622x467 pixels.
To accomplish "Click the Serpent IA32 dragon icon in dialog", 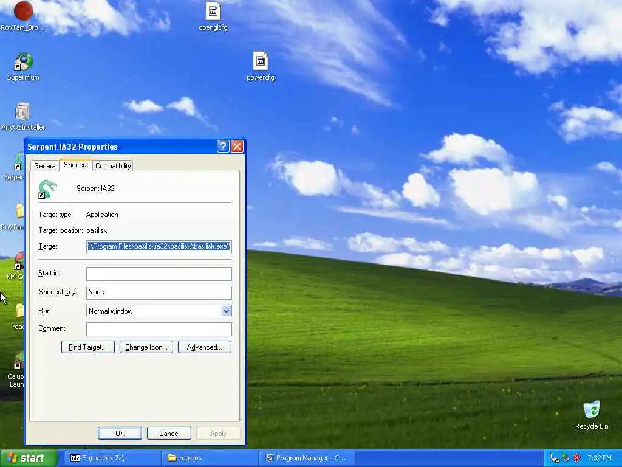I will coord(47,189).
